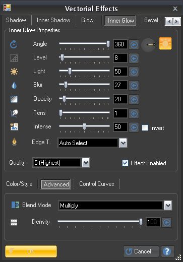Reset the Light value with its arrow button
The width and height of the screenshot is (183, 262).
point(134,72)
